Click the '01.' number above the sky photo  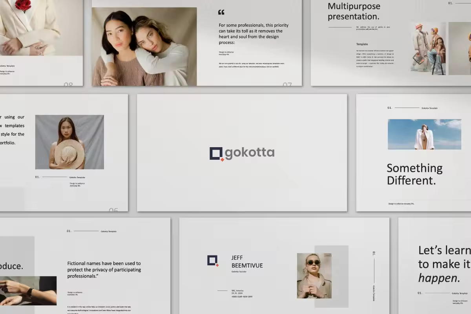390,108
